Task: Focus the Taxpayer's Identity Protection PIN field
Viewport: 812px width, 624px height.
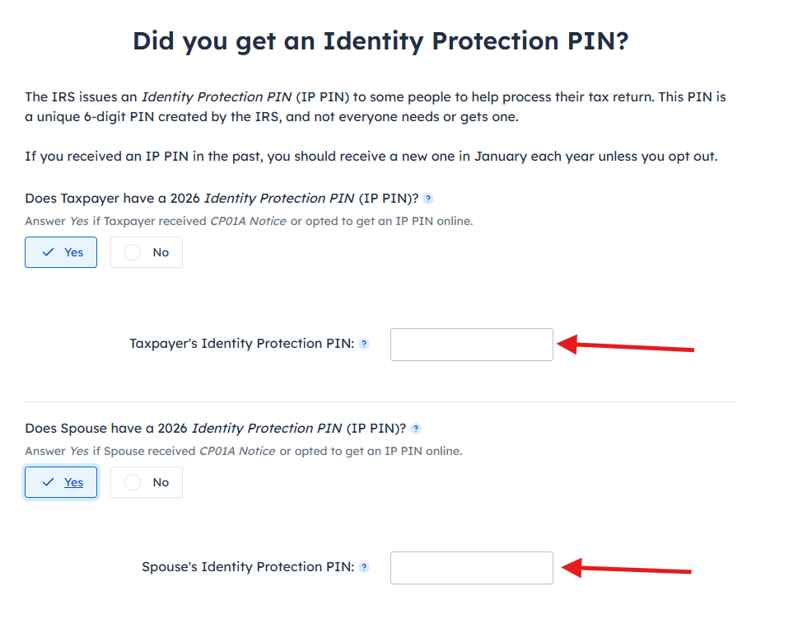Action: 471,345
